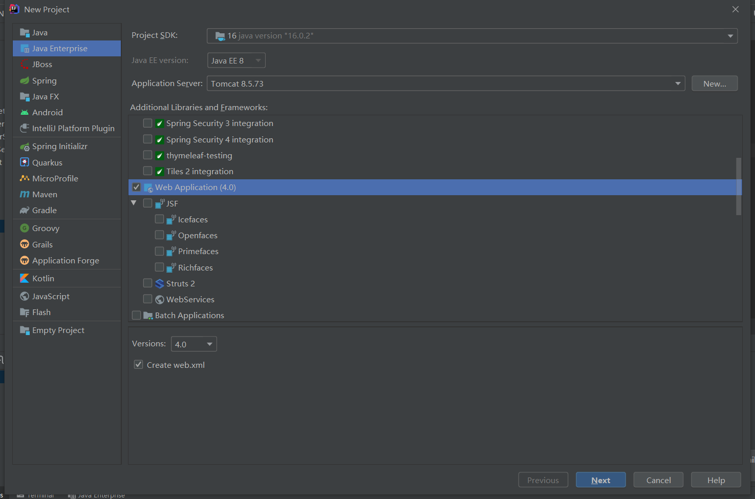Image resolution: width=755 pixels, height=499 pixels.
Task: Enable Spring Security 4 integration checkbox
Action: coord(148,139)
